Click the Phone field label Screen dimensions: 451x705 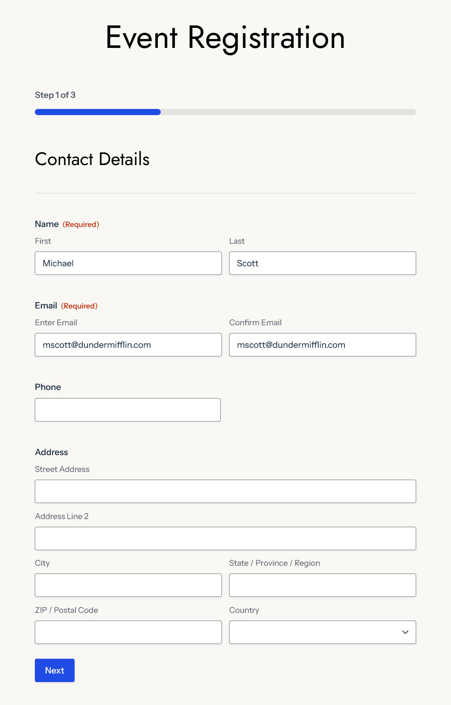point(48,387)
